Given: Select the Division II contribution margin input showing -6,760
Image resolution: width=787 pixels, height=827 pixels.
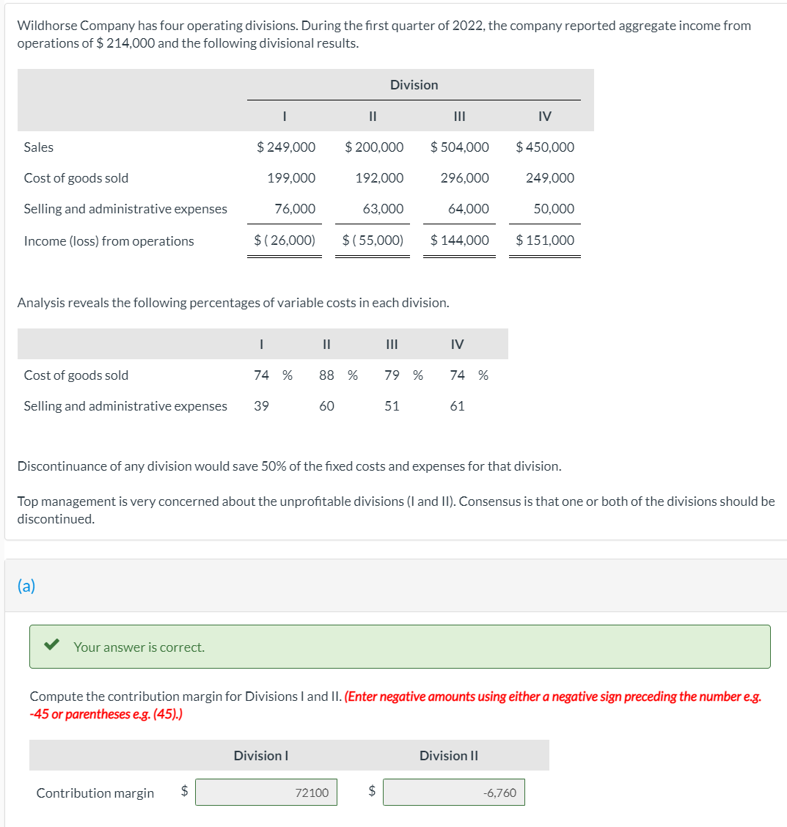Looking at the screenshot, I should pos(453,792).
